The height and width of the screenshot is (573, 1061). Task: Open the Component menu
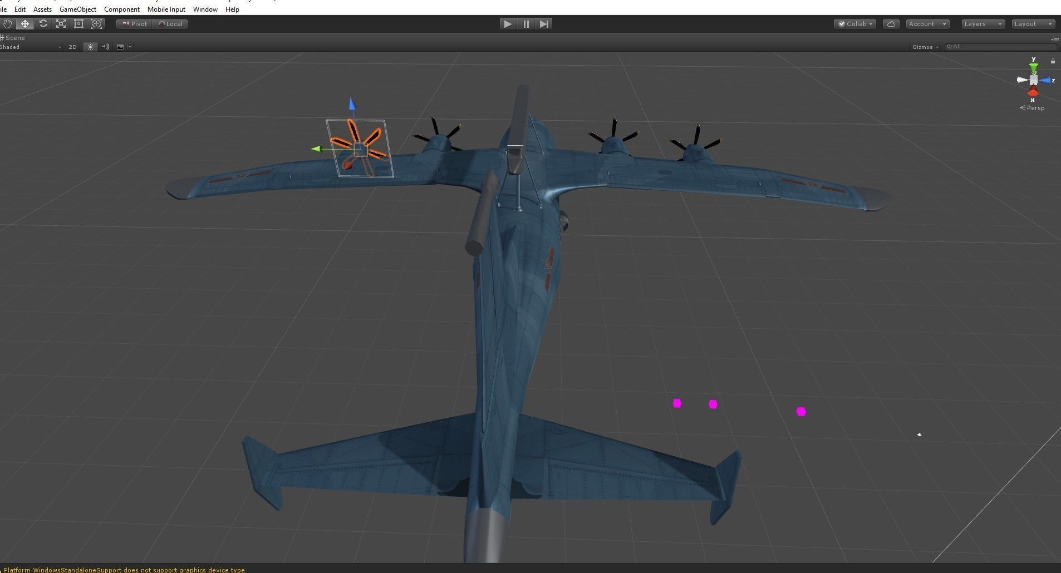pyautogui.click(x=122, y=9)
